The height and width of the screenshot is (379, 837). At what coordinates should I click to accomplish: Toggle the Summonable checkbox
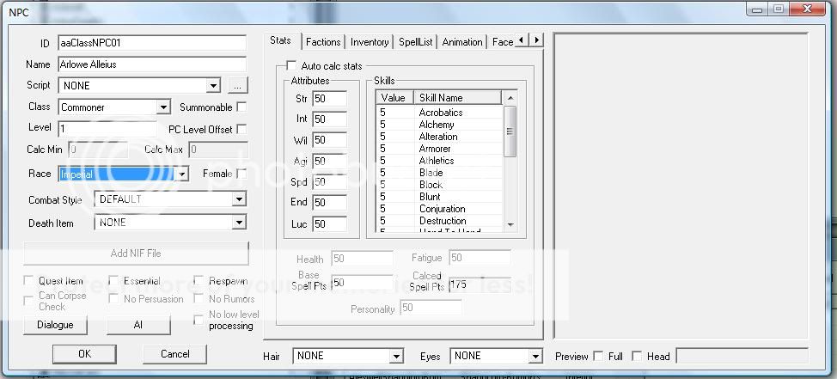pyautogui.click(x=241, y=107)
